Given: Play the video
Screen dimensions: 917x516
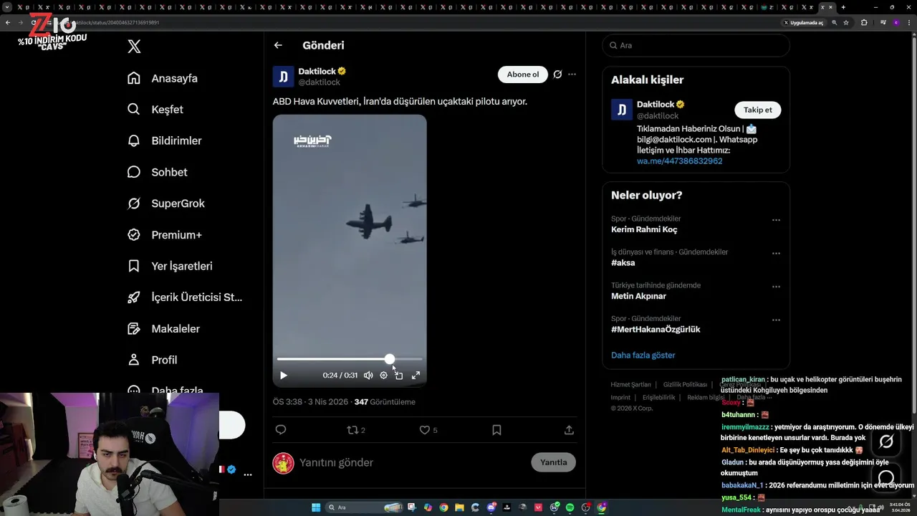Looking at the screenshot, I should [x=284, y=375].
